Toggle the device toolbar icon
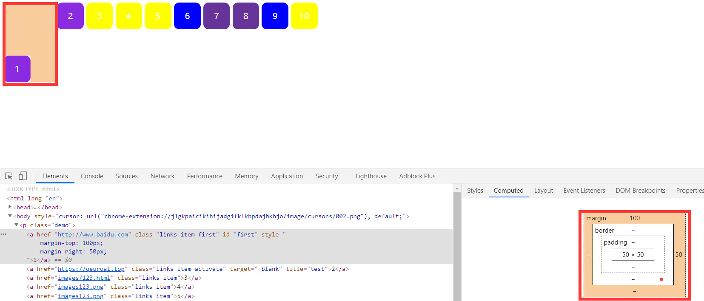704x301 pixels. click(x=23, y=176)
